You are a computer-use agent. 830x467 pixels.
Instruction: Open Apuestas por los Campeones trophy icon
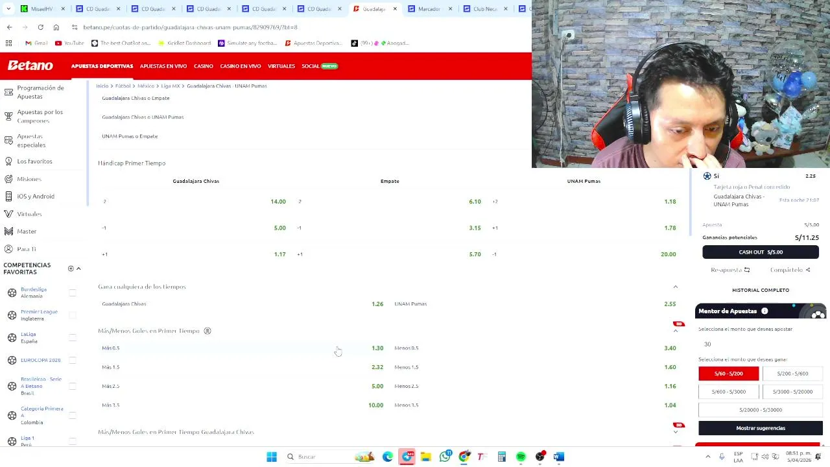8,116
